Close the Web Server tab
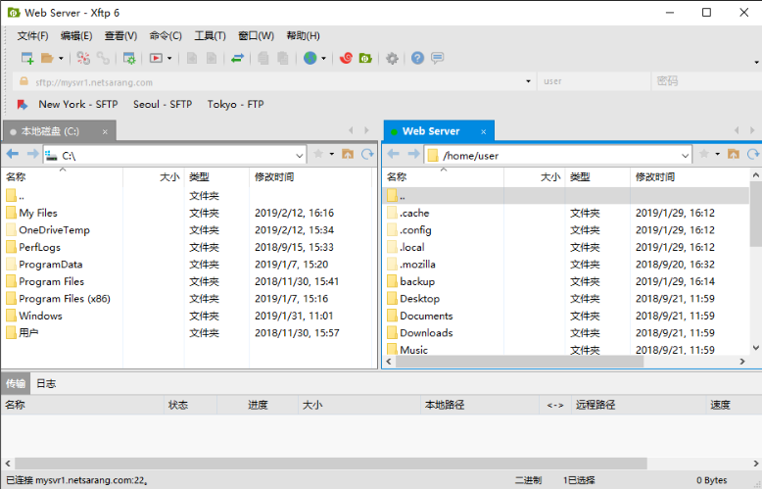This screenshot has width=762, height=489. (483, 131)
